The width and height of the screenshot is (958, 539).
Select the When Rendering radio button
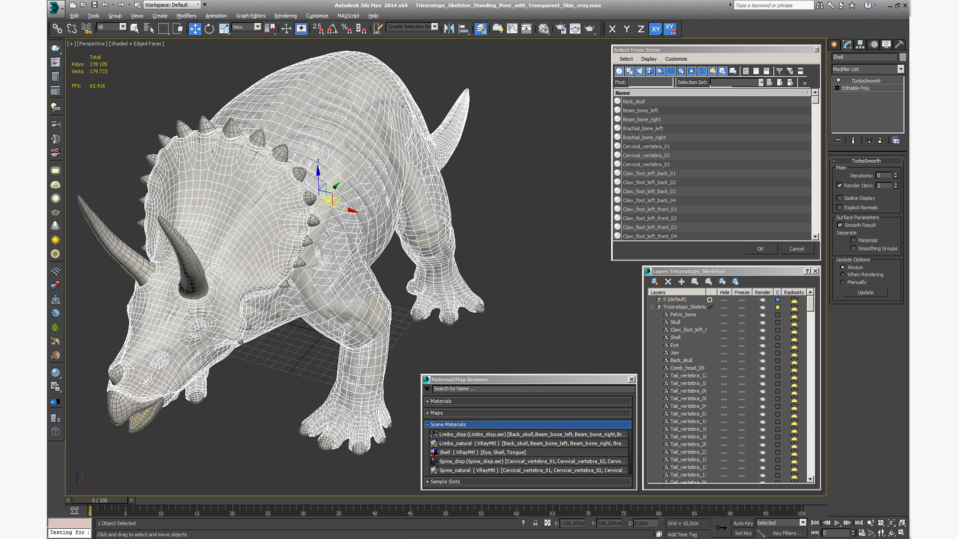(843, 274)
